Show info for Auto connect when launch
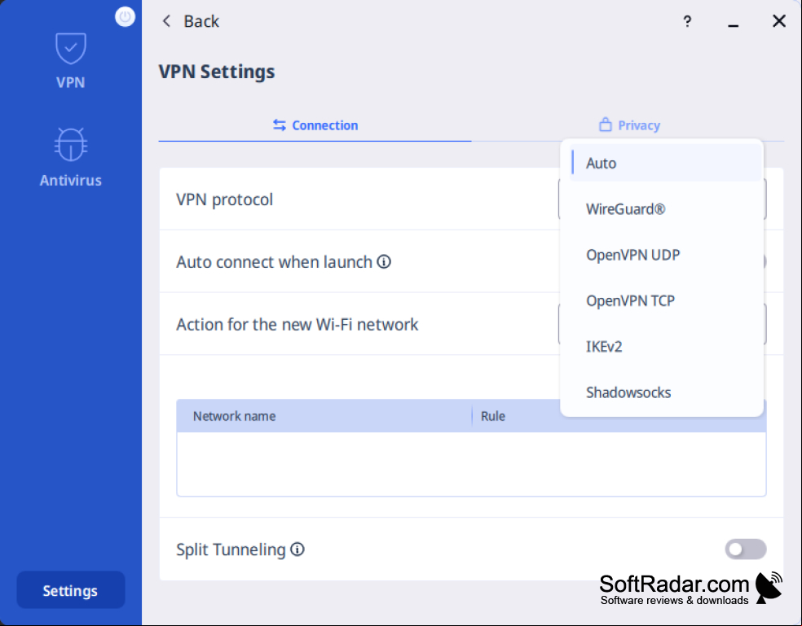Screen dimensions: 802x626 384,261
